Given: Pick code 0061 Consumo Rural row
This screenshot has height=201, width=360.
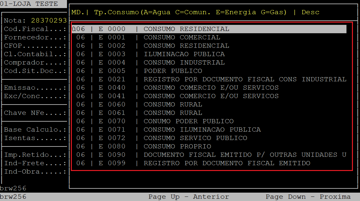Looking at the screenshot, I should pyautogui.click(x=173, y=113).
